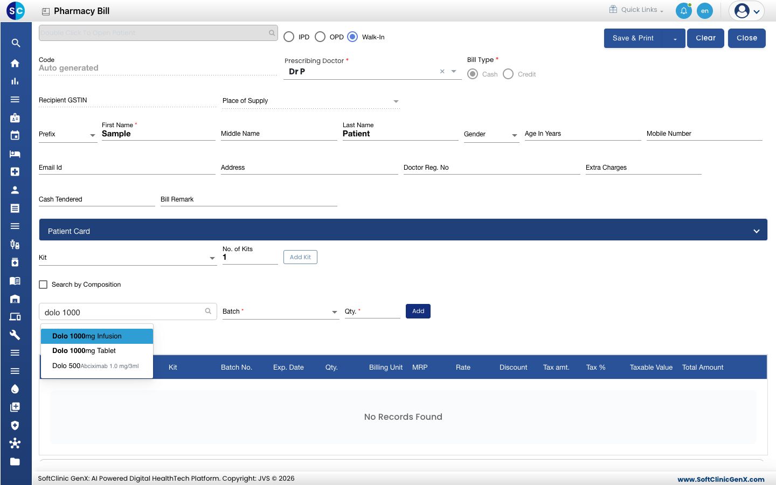776x485 pixels.
Task: Open the Quick Links menu
Action: 636,10
